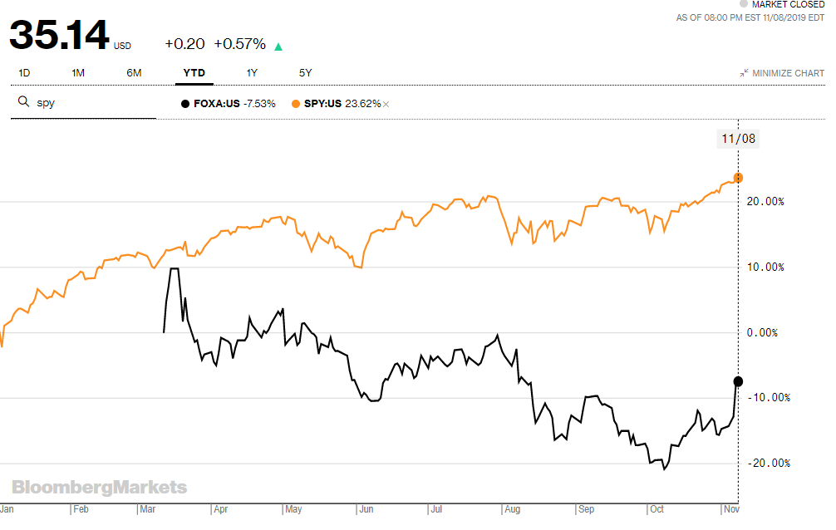Open the 6M chart view
This screenshot has width=836, height=530.
tap(134, 73)
